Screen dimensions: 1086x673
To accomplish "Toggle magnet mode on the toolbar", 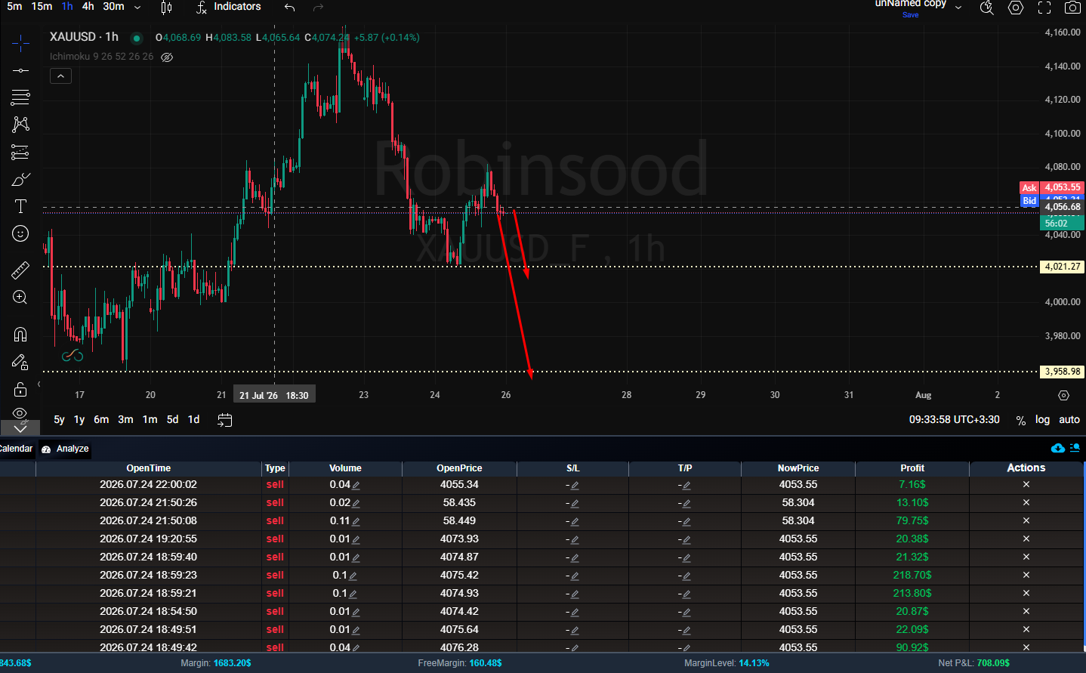I will [x=20, y=334].
